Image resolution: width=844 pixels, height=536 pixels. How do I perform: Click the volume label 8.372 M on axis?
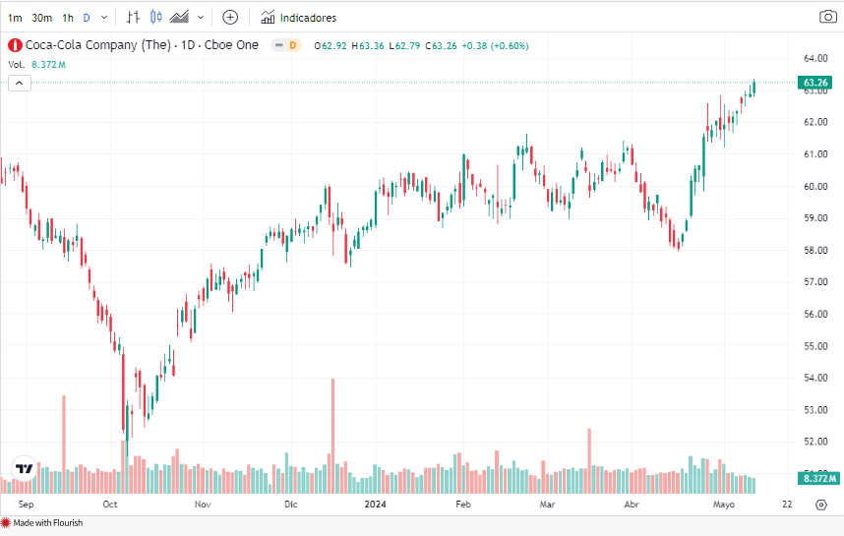coord(818,478)
